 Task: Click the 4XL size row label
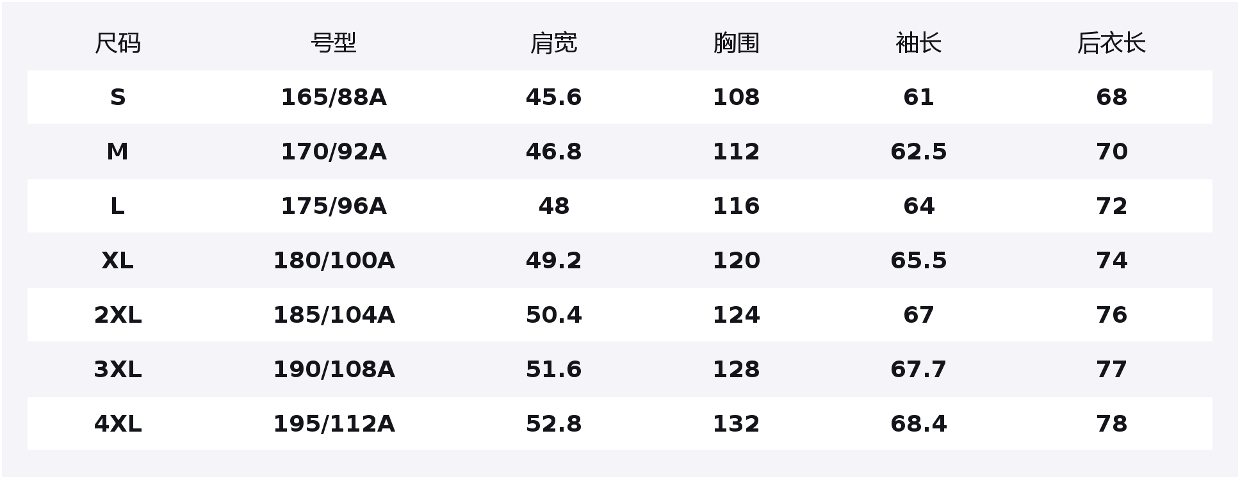[x=117, y=424]
